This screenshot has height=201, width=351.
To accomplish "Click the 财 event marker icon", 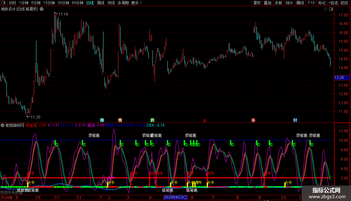I will (295, 120).
